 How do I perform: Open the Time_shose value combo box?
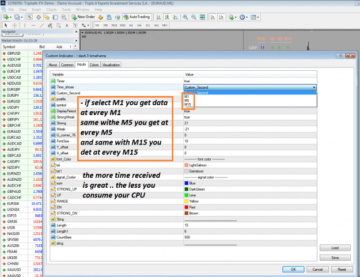(x=250, y=87)
